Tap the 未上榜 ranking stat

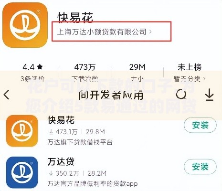pos(190,67)
